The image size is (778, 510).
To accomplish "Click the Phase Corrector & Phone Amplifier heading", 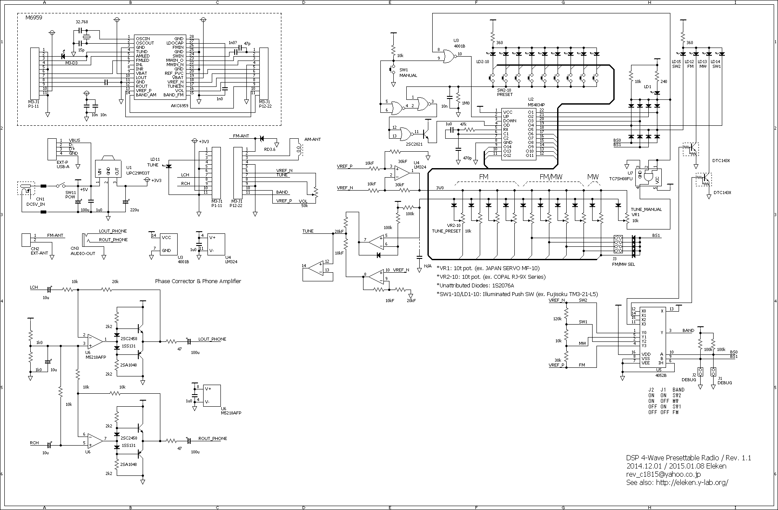I will [198, 281].
